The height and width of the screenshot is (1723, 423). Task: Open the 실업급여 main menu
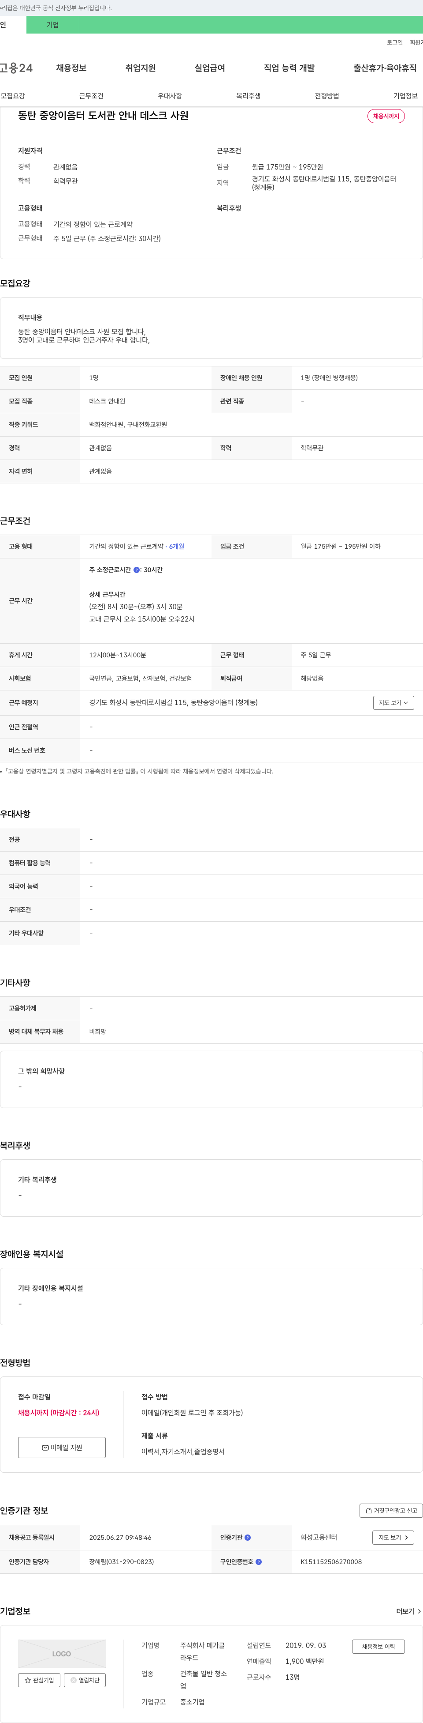point(209,68)
